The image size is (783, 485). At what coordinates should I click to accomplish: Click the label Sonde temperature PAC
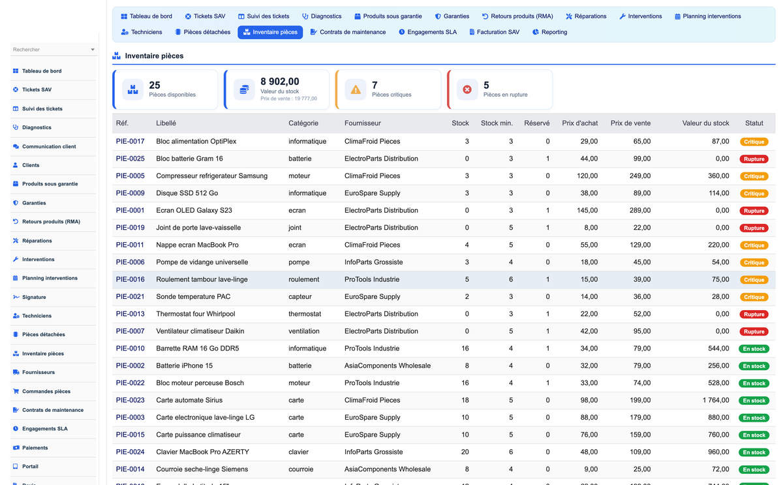point(193,296)
